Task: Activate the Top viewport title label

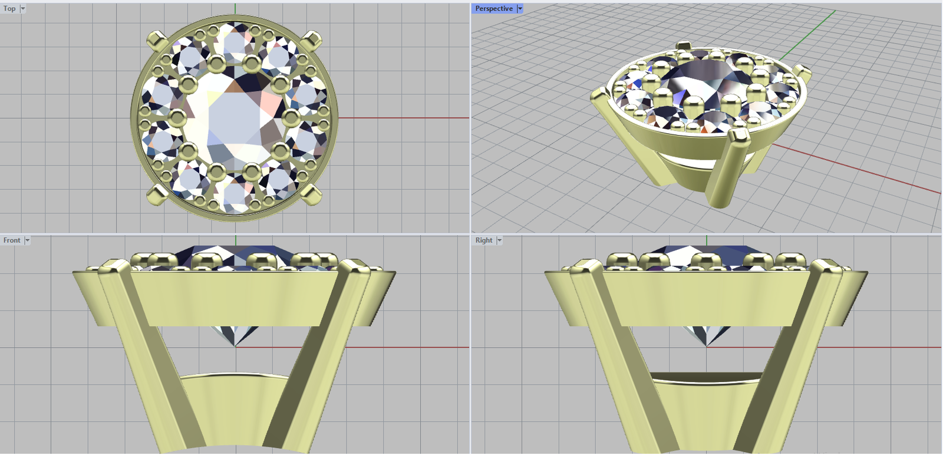Action: (9, 8)
